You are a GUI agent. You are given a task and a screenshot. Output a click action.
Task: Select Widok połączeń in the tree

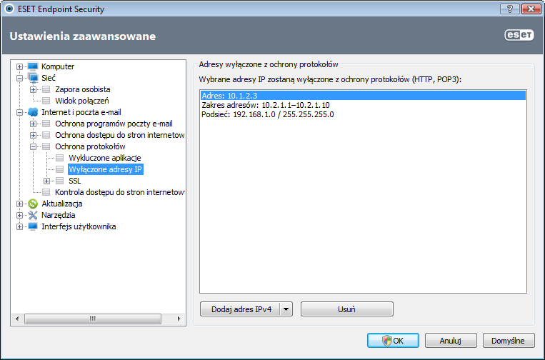(x=82, y=101)
